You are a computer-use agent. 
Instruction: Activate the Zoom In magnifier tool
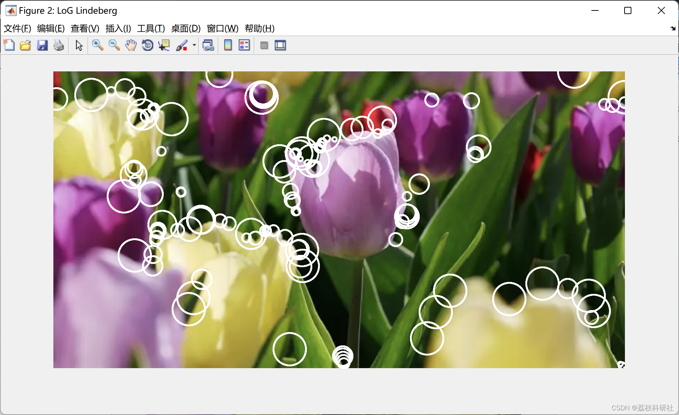[x=97, y=45]
